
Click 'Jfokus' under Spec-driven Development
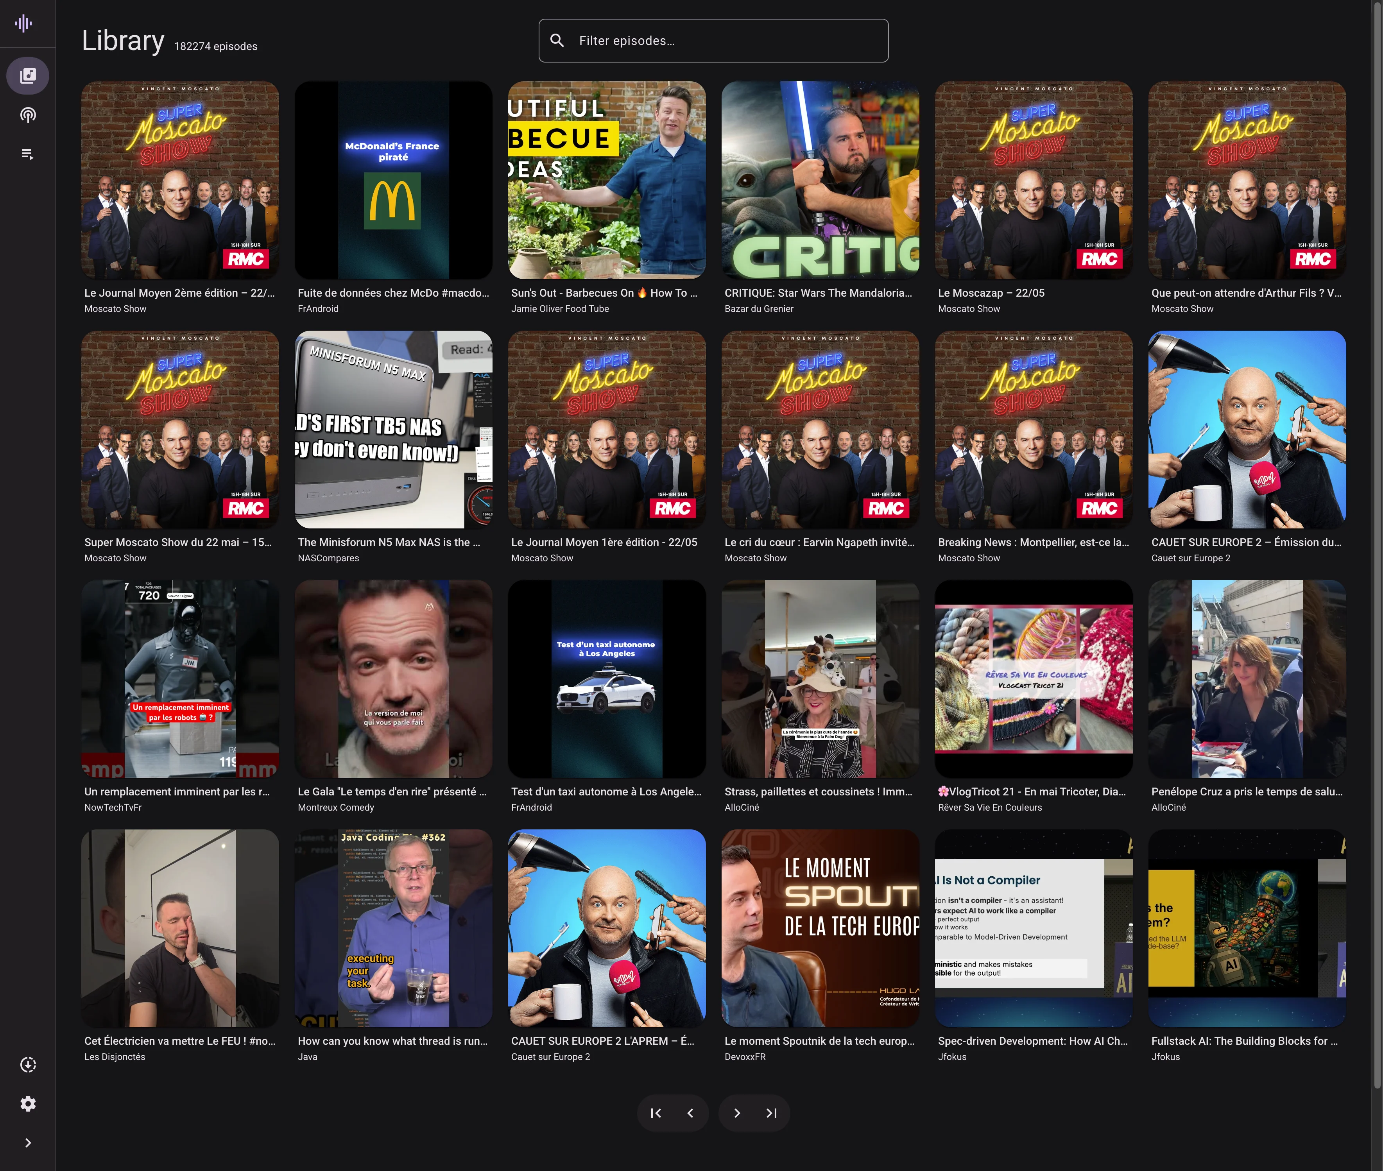pyautogui.click(x=952, y=1058)
